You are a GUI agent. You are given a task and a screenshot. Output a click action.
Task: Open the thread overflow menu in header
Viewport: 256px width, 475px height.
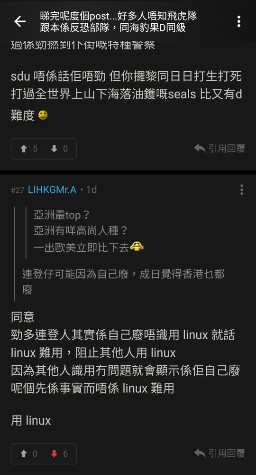click(239, 21)
